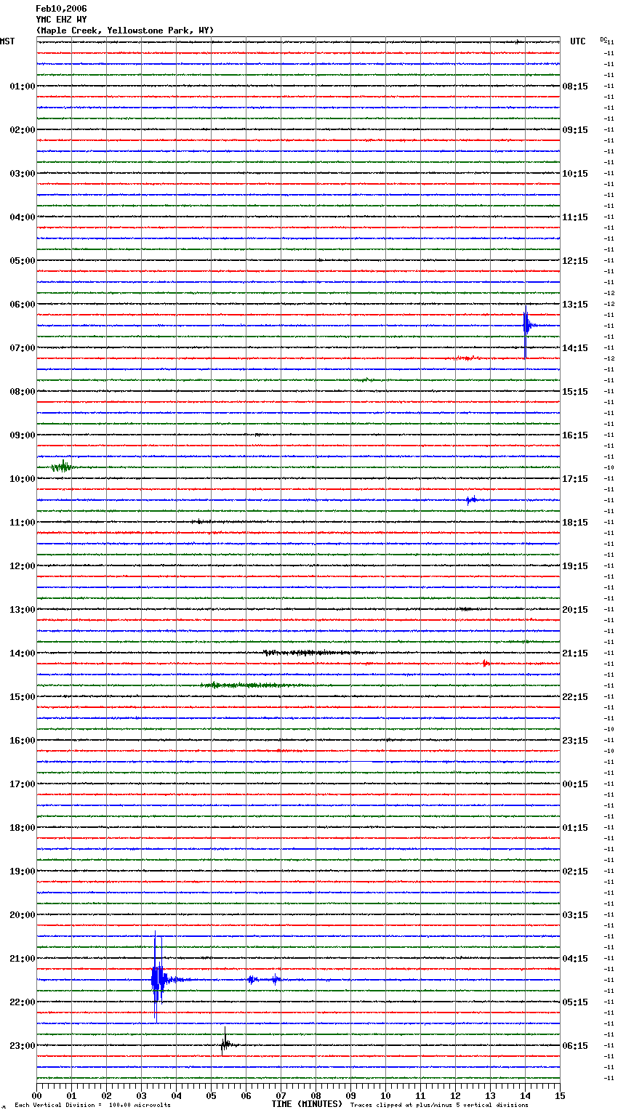Select the 18:00 MST row label
The width and height of the screenshot is (618, 1115).
click(23, 828)
